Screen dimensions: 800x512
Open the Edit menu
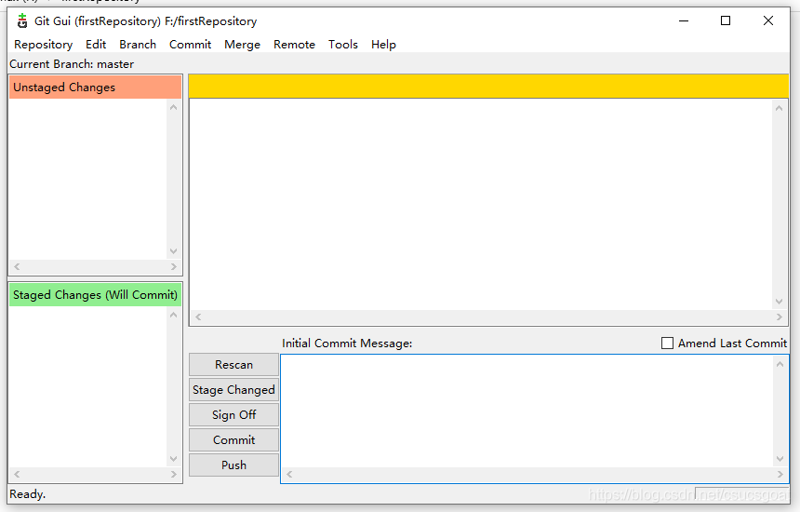point(96,45)
